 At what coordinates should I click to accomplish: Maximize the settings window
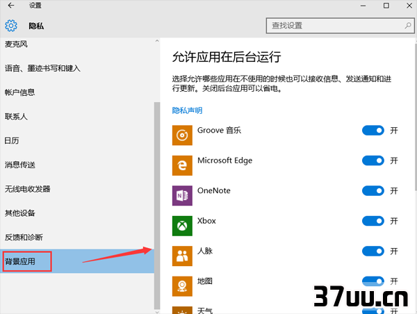(x=386, y=6)
